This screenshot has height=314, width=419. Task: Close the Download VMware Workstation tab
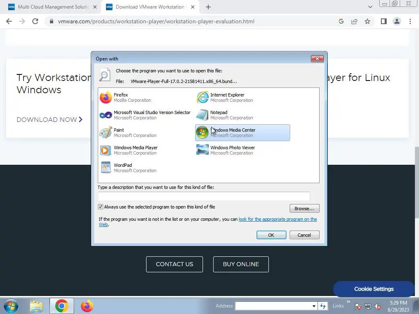pos(193,7)
